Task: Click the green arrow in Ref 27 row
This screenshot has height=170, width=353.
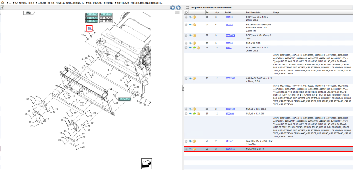Action: tap(194, 114)
